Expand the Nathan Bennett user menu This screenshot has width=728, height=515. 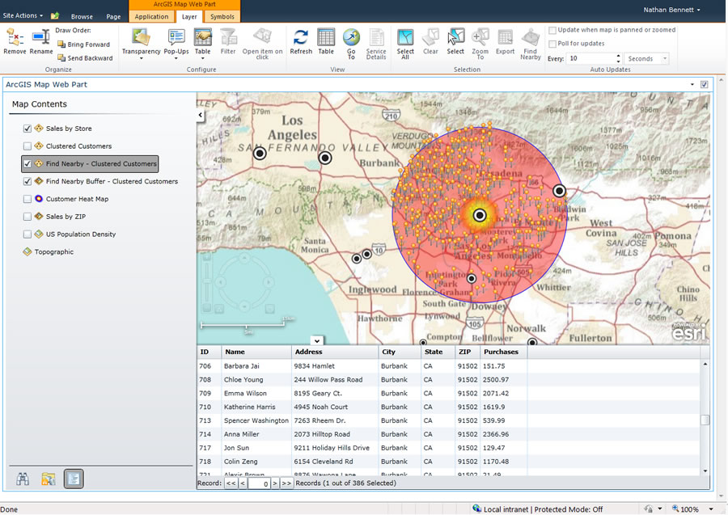[x=671, y=10]
